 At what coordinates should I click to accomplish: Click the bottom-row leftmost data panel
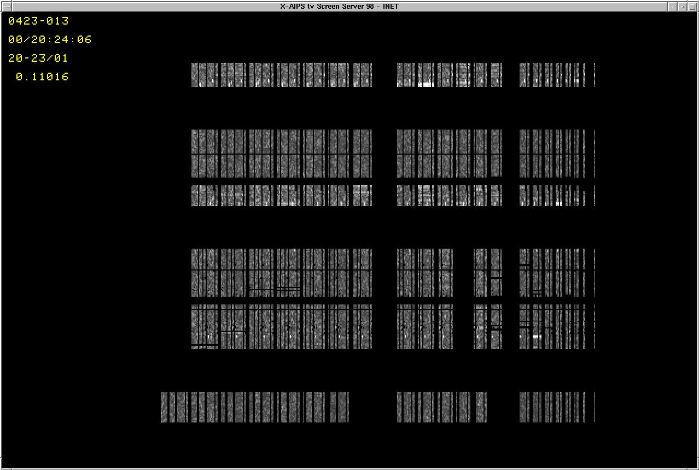point(254,407)
